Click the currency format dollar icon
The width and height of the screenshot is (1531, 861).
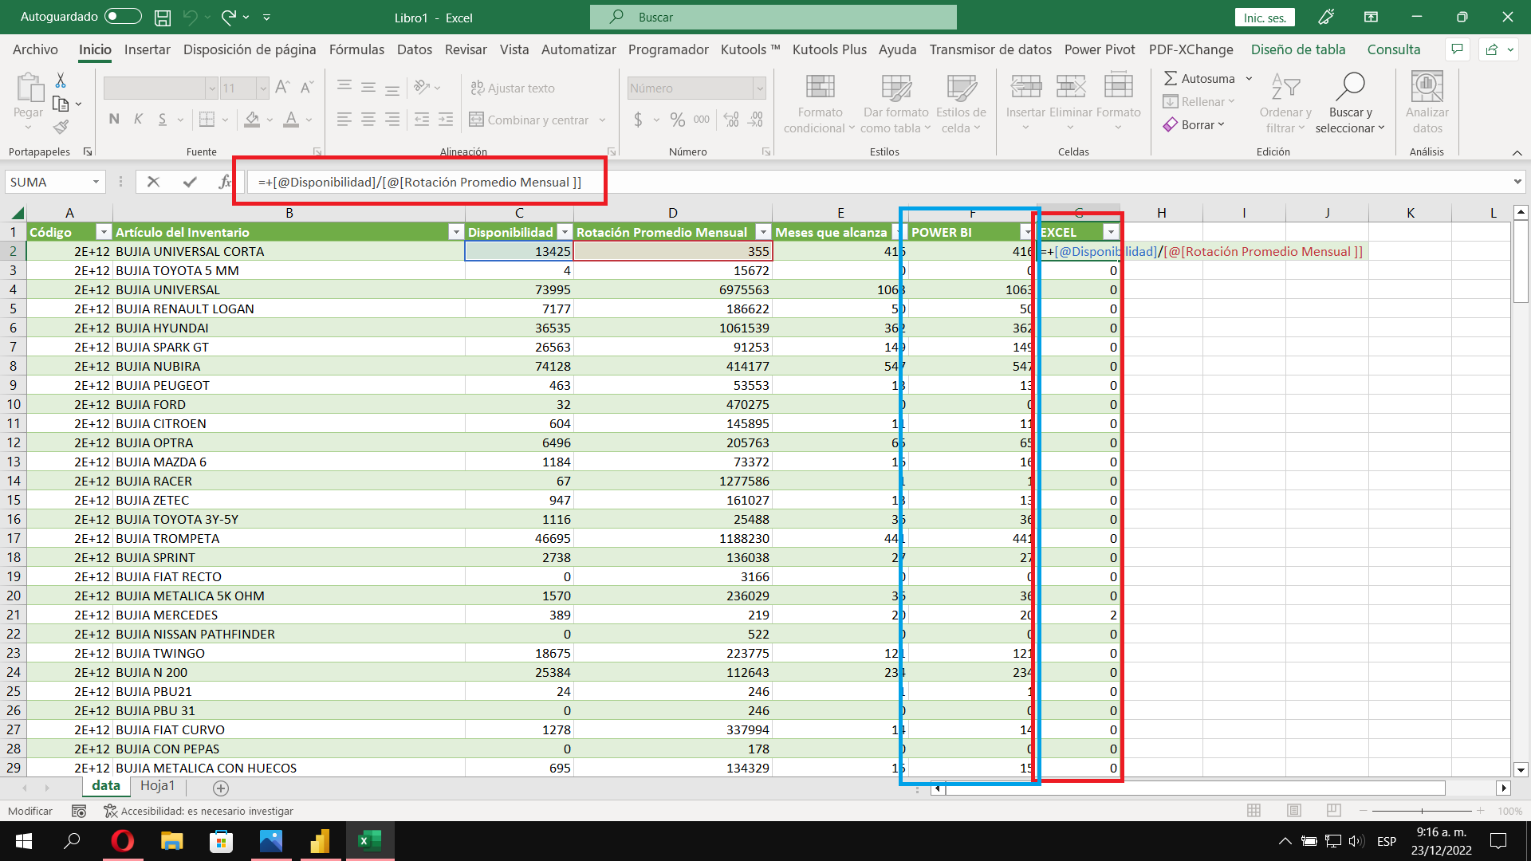638,120
